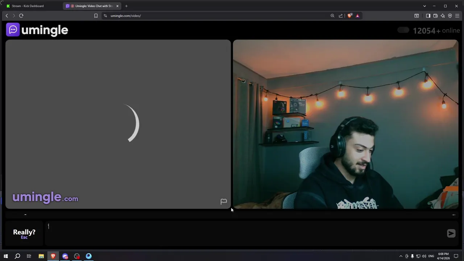
Task: Go back with the browser back arrow
Action: tap(7, 16)
